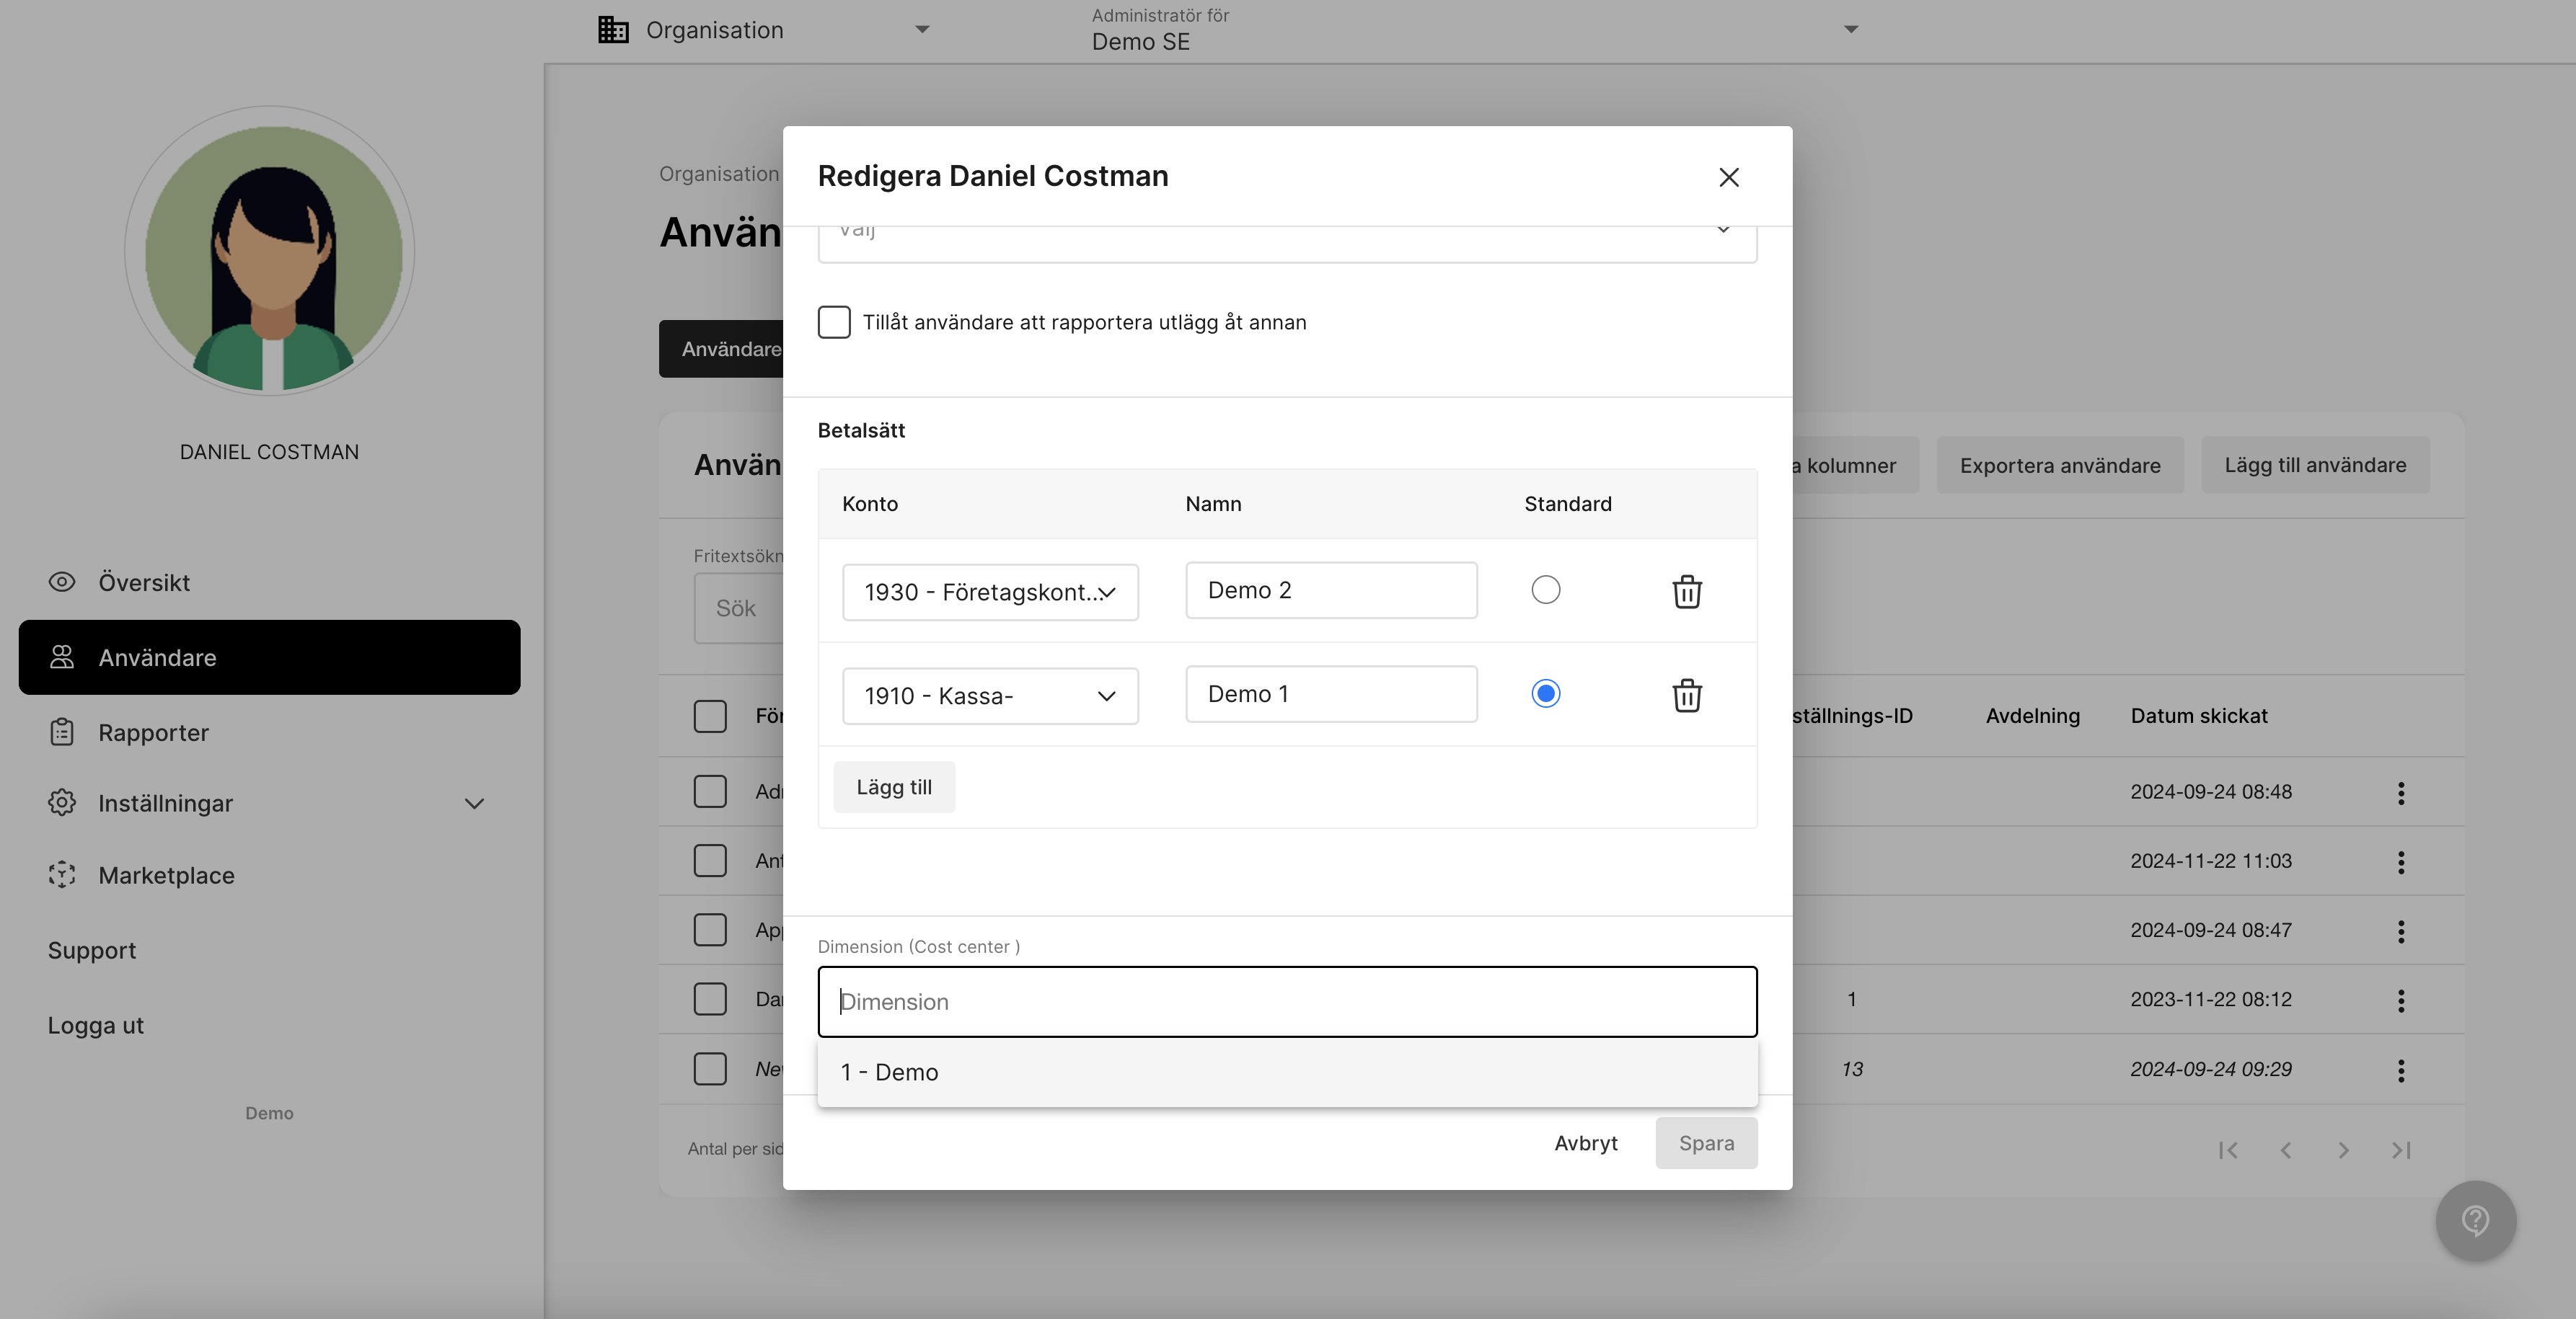Enable reporting expenses for another user checkbox
Image resolution: width=2576 pixels, height=1319 pixels.
(x=834, y=321)
